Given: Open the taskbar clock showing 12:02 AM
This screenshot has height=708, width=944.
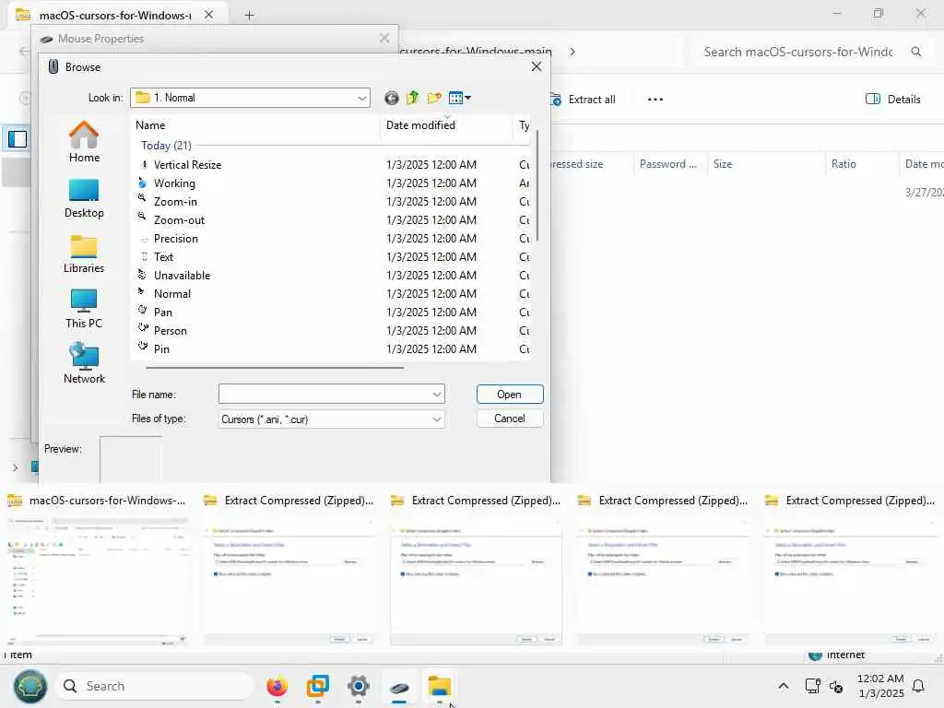Looking at the screenshot, I should pyautogui.click(x=880, y=686).
